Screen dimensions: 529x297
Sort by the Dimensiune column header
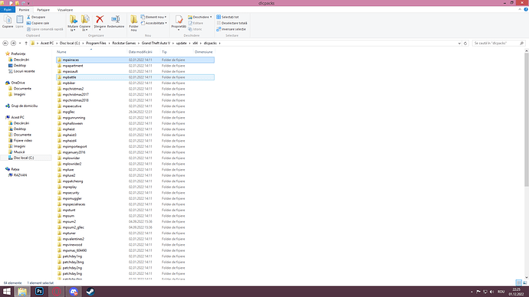coord(204,52)
